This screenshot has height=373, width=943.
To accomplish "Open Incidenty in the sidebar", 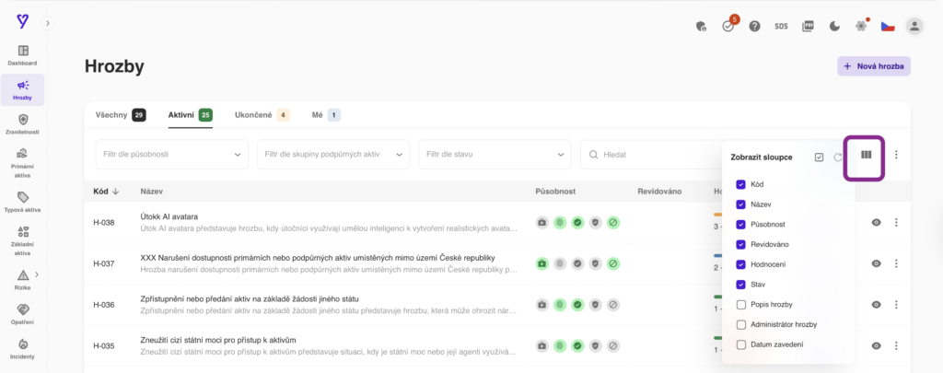I will (x=23, y=348).
